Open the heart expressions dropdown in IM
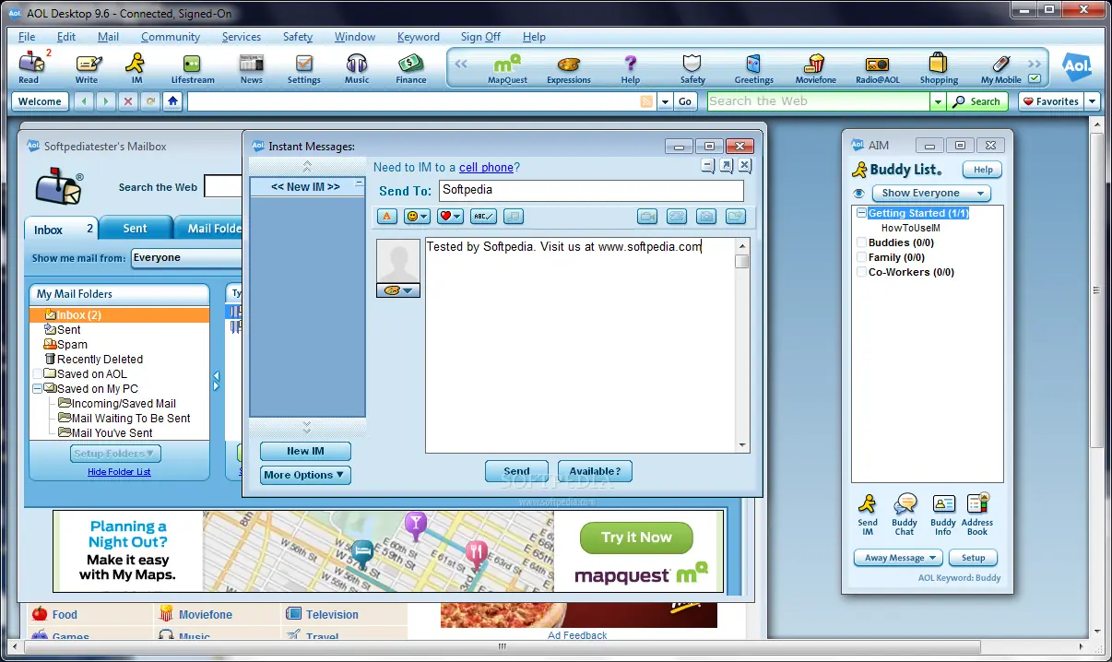The width and height of the screenshot is (1112, 662). (x=450, y=216)
